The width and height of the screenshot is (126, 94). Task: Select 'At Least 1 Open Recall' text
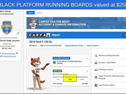pyautogui.click(x=107, y=62)
